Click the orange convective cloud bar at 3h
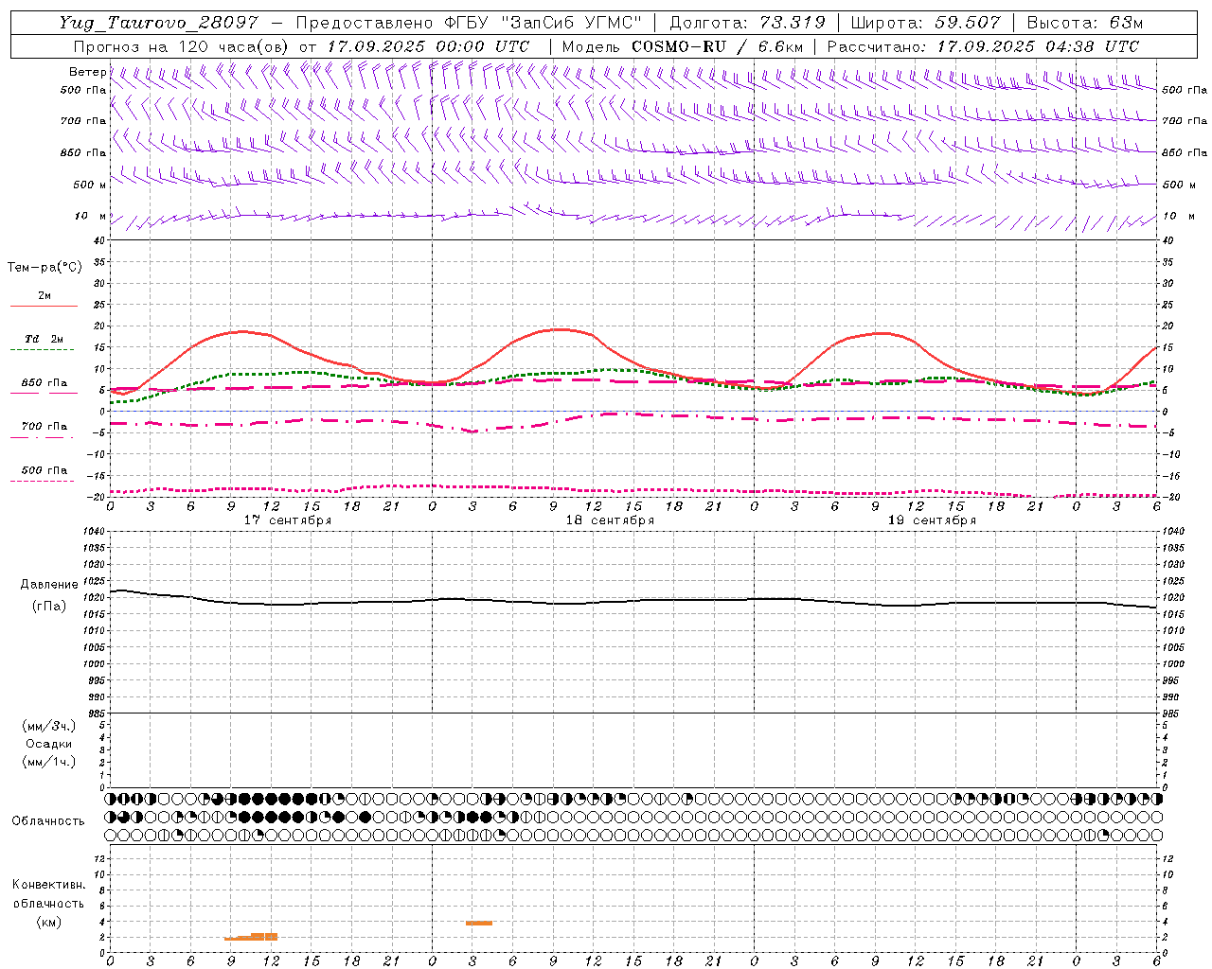The width and height of the screenshot is (1212, 969). 478,923
